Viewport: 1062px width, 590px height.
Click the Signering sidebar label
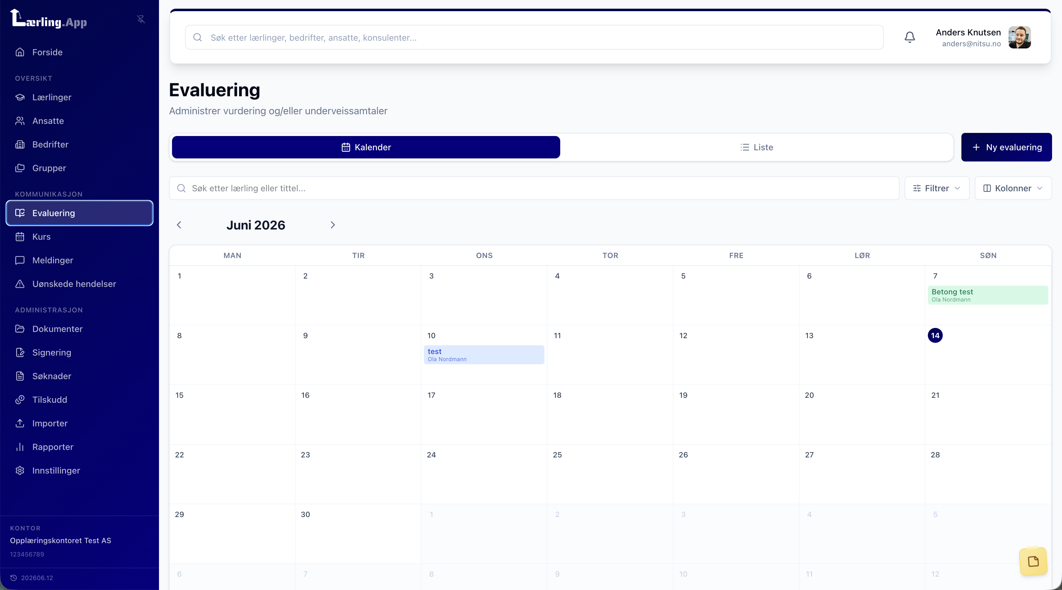[52, 352]
